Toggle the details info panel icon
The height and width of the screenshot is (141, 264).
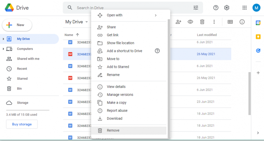pyautogui.click(x=242, y=22)
